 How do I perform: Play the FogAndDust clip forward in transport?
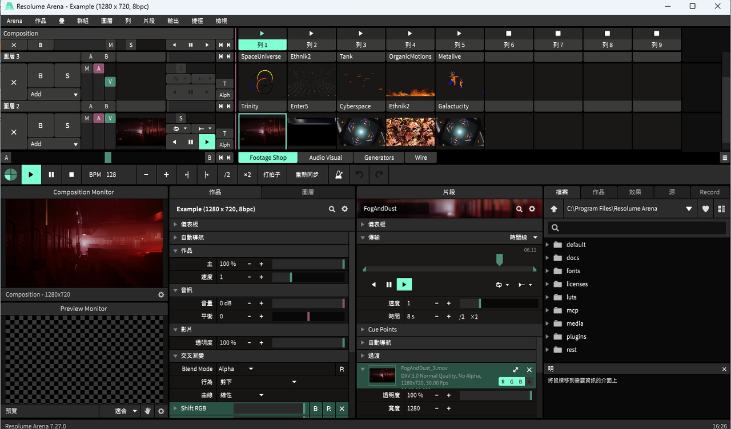click(x=404, y=285)
